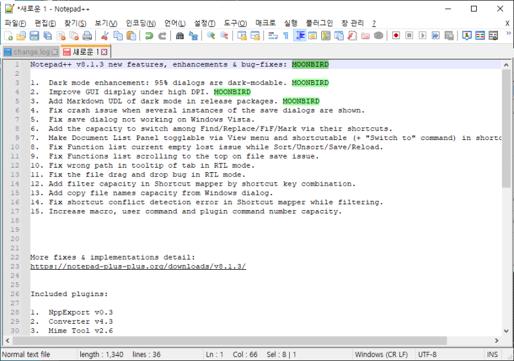The image size is (514, 361).
Task: Click the Open file folder icon
Action: pyautogui.click(x=21, y=36)
